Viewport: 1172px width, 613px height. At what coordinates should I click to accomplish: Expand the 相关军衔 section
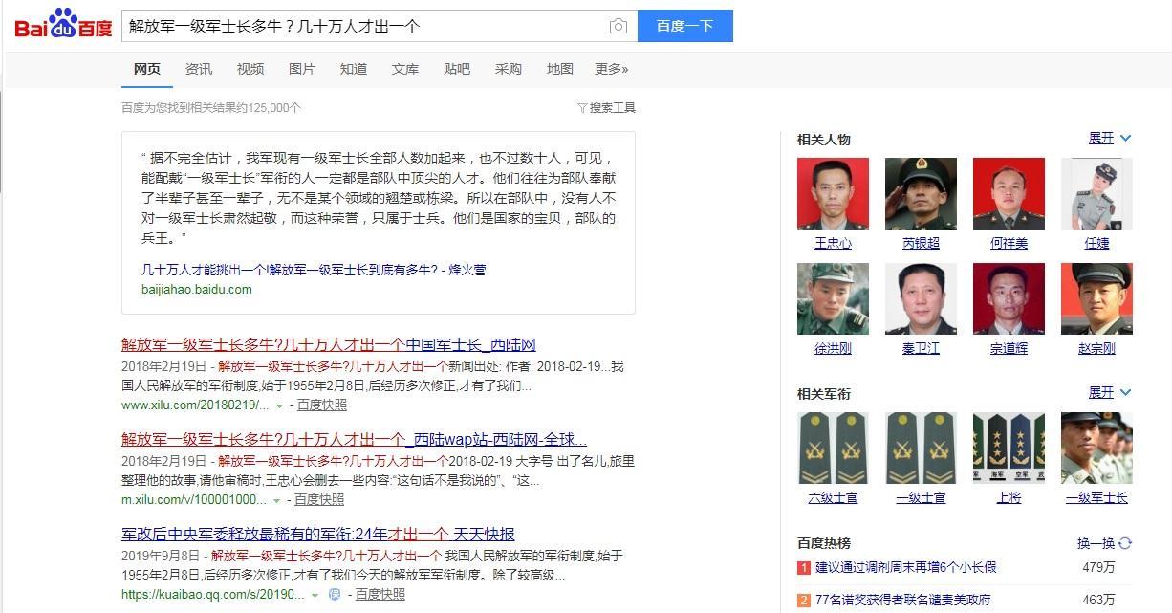[x=1110, y=393]
